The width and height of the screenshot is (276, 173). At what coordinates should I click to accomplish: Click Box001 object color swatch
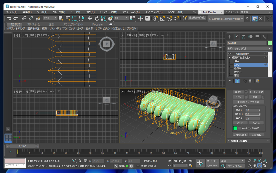point(269,43)
